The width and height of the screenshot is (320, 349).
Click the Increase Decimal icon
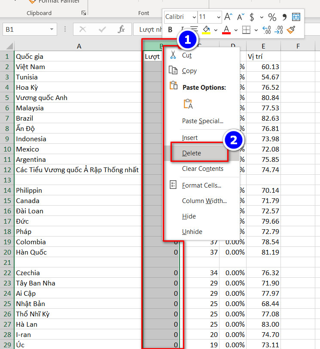click(x=266, y=30)
